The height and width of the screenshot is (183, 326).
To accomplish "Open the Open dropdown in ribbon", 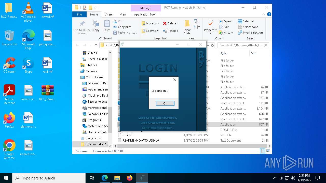I will click(x=226, y=21).
